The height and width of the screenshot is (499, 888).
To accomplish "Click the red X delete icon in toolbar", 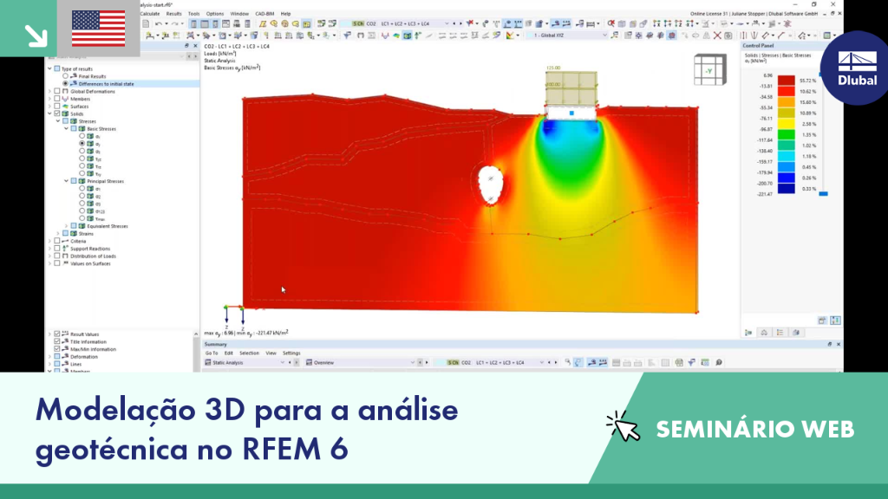I will pyautogui.click(x=717, y=35).
